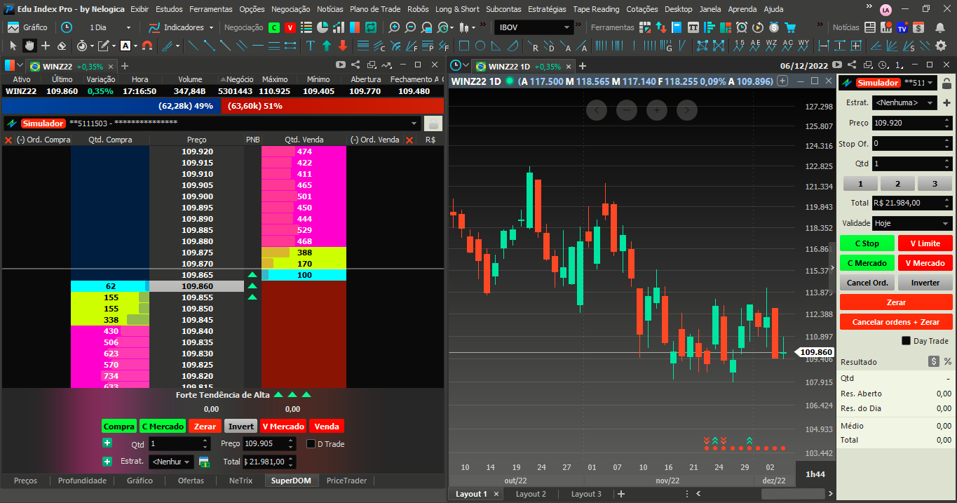
Task: Open the shopping cart icon in Ferramentas
Action: pos(790,27)
